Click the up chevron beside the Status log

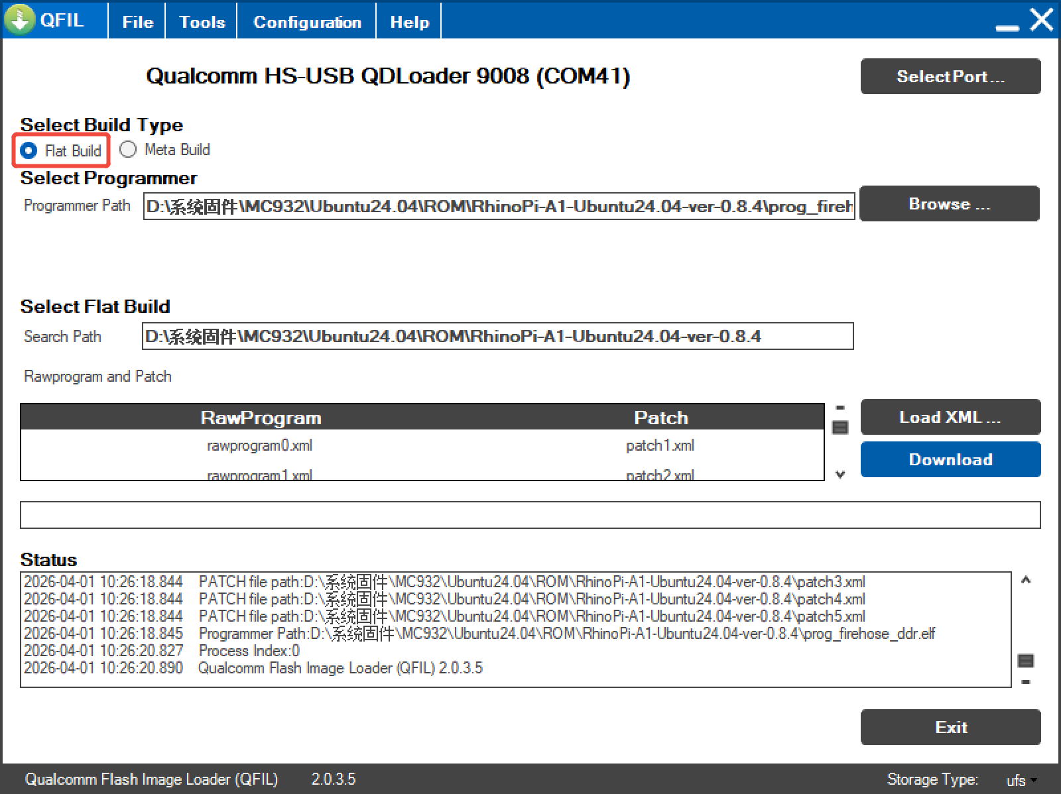coord(1026,580)
